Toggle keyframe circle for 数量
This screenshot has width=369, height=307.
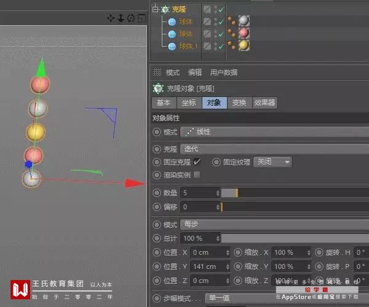click(157, 193)
